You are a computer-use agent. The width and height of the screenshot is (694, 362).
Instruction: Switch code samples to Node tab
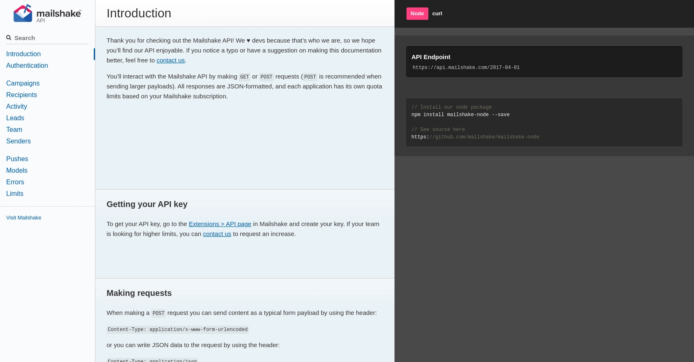coord(417,14)
